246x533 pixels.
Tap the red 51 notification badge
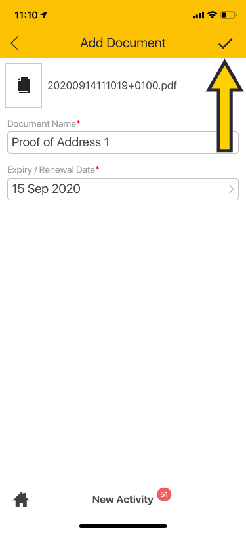click(164, 494)
